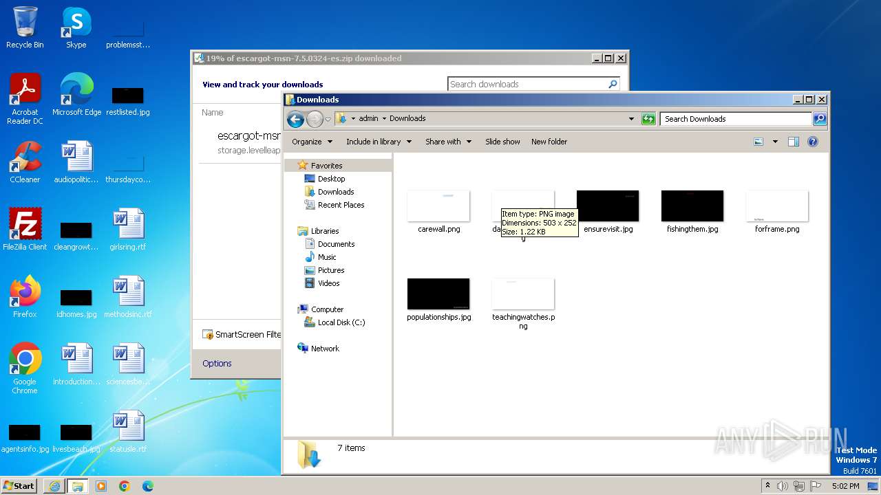Select Network in navigation pane
Screen dimensions: 881x495
[325, 349]
